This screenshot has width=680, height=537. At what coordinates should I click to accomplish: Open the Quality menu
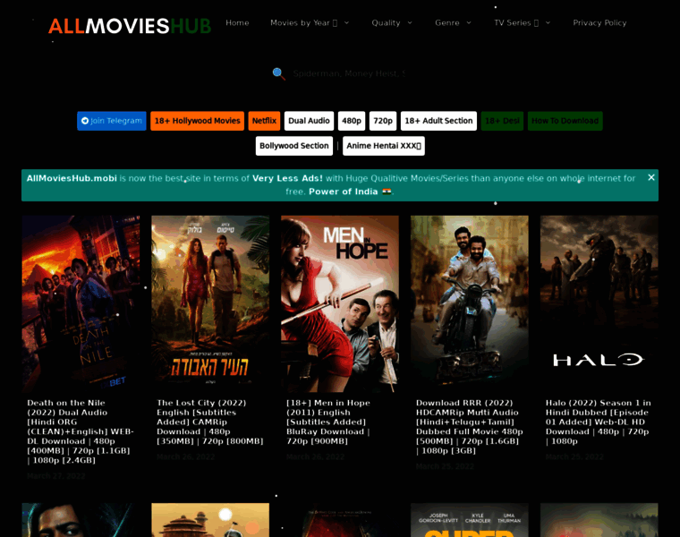click(386, 22)
